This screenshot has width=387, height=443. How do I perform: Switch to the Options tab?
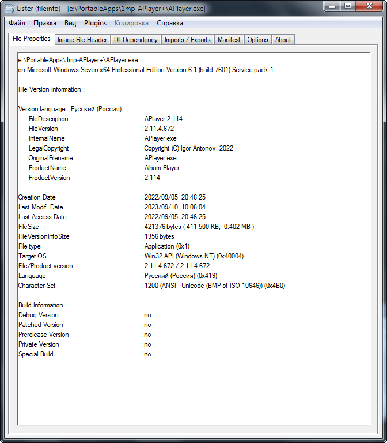tap(257, 40)
